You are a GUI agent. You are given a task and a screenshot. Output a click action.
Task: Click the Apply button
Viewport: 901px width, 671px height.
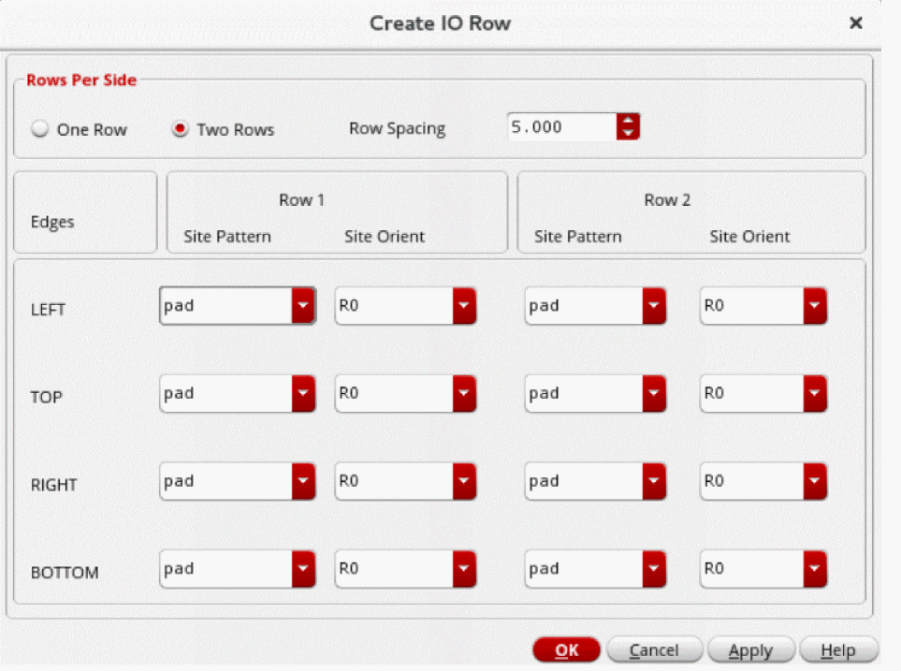point(750,650)
